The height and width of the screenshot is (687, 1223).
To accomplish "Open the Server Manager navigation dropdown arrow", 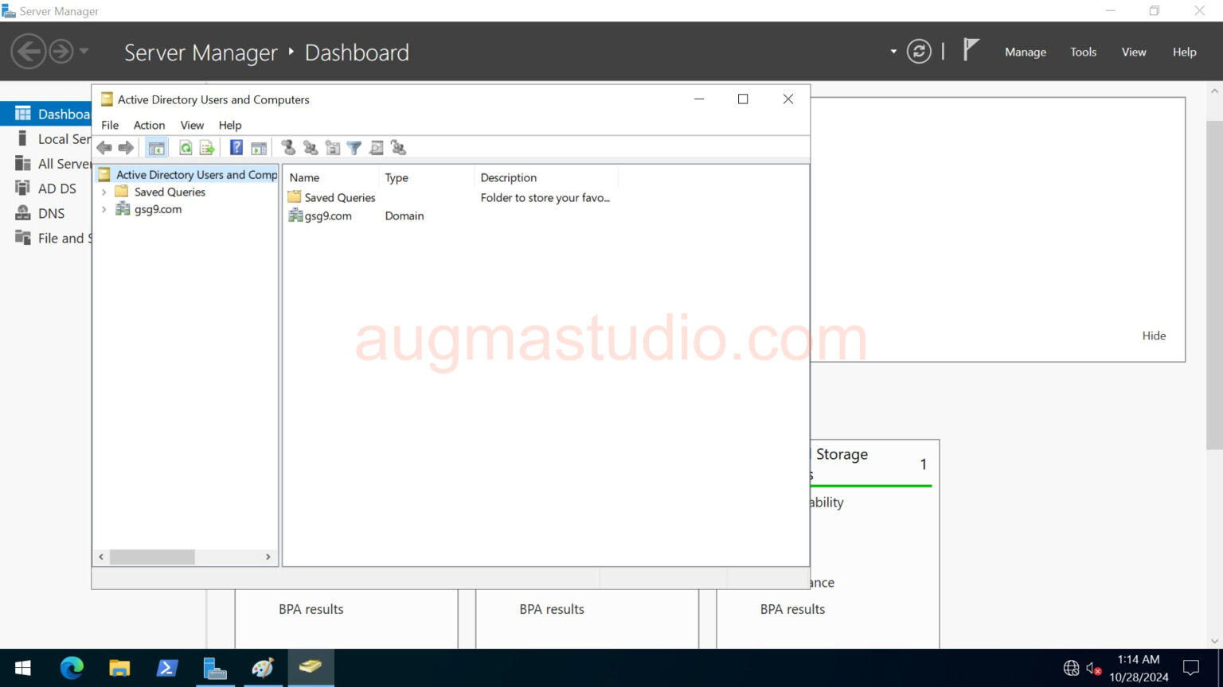I will coord(893,51).
